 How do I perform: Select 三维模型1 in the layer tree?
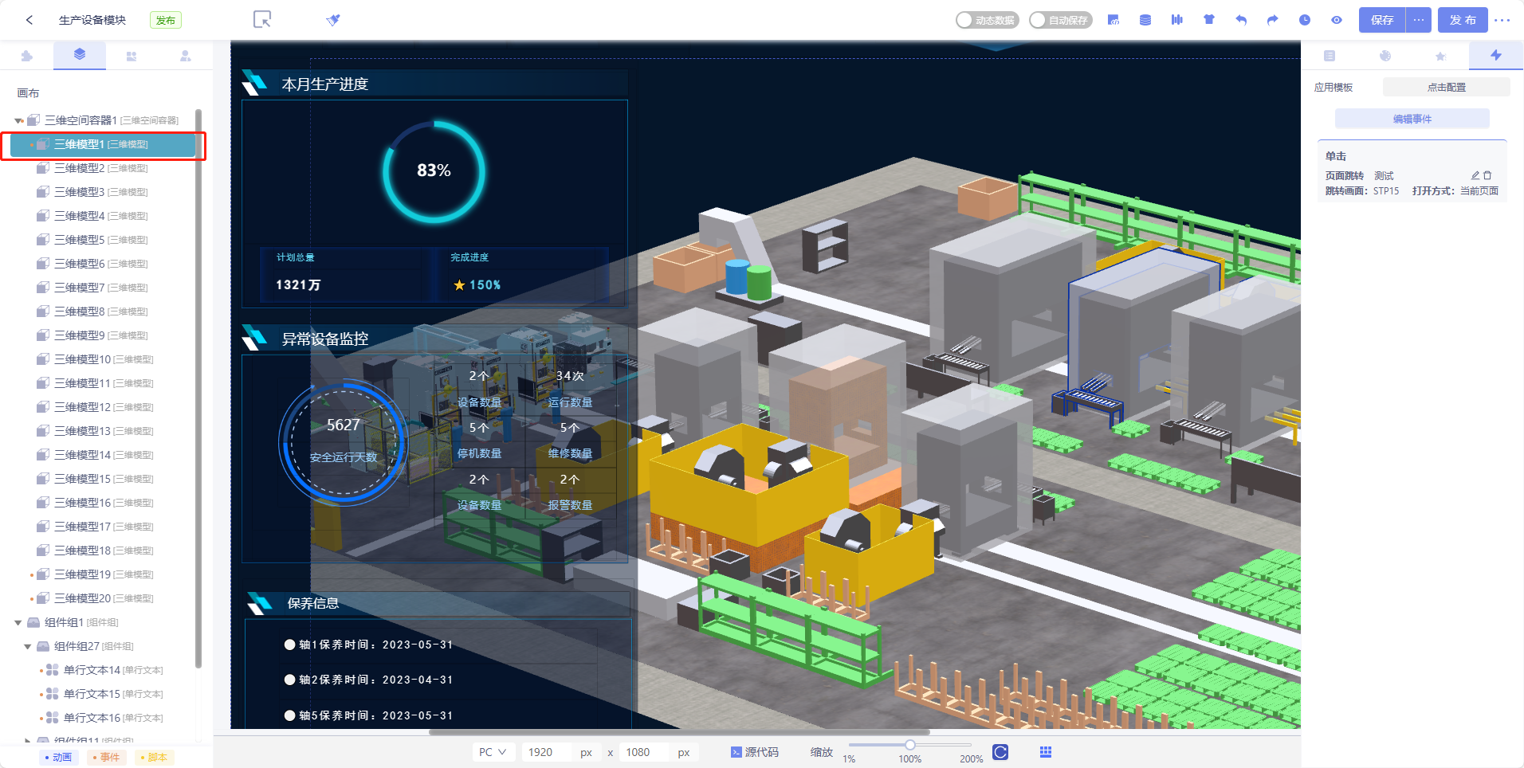[x=103, y=145]
